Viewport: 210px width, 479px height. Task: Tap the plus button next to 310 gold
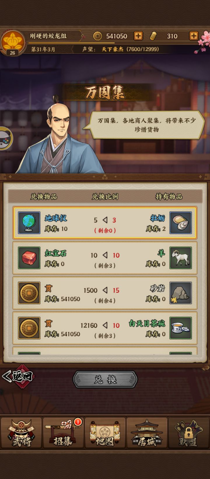click(x=194, y=36)
